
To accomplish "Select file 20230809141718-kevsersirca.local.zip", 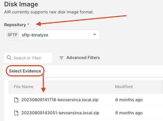I will (60, 100).
